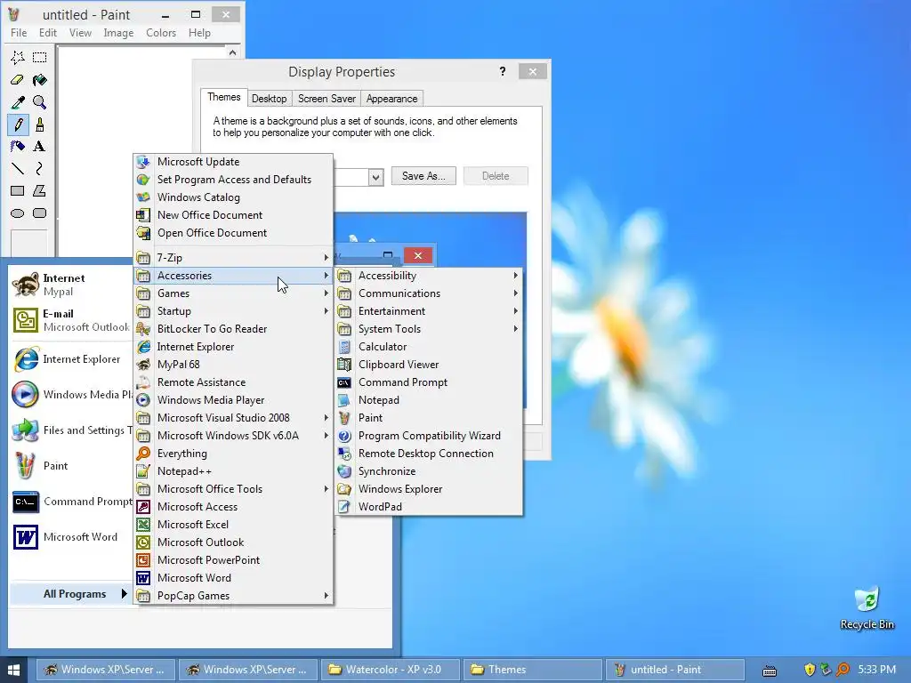Click the Save As... button
This screenshot has height=683, width=911.
(x=423, y=176)
